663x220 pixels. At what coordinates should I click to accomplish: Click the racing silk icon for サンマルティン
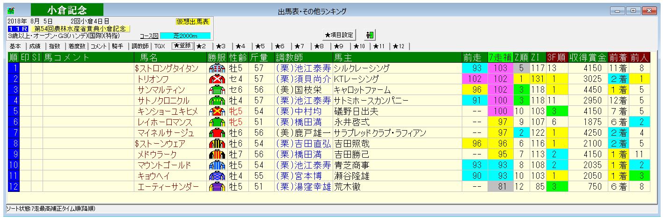pyautogui.click(x=217, y=89)
